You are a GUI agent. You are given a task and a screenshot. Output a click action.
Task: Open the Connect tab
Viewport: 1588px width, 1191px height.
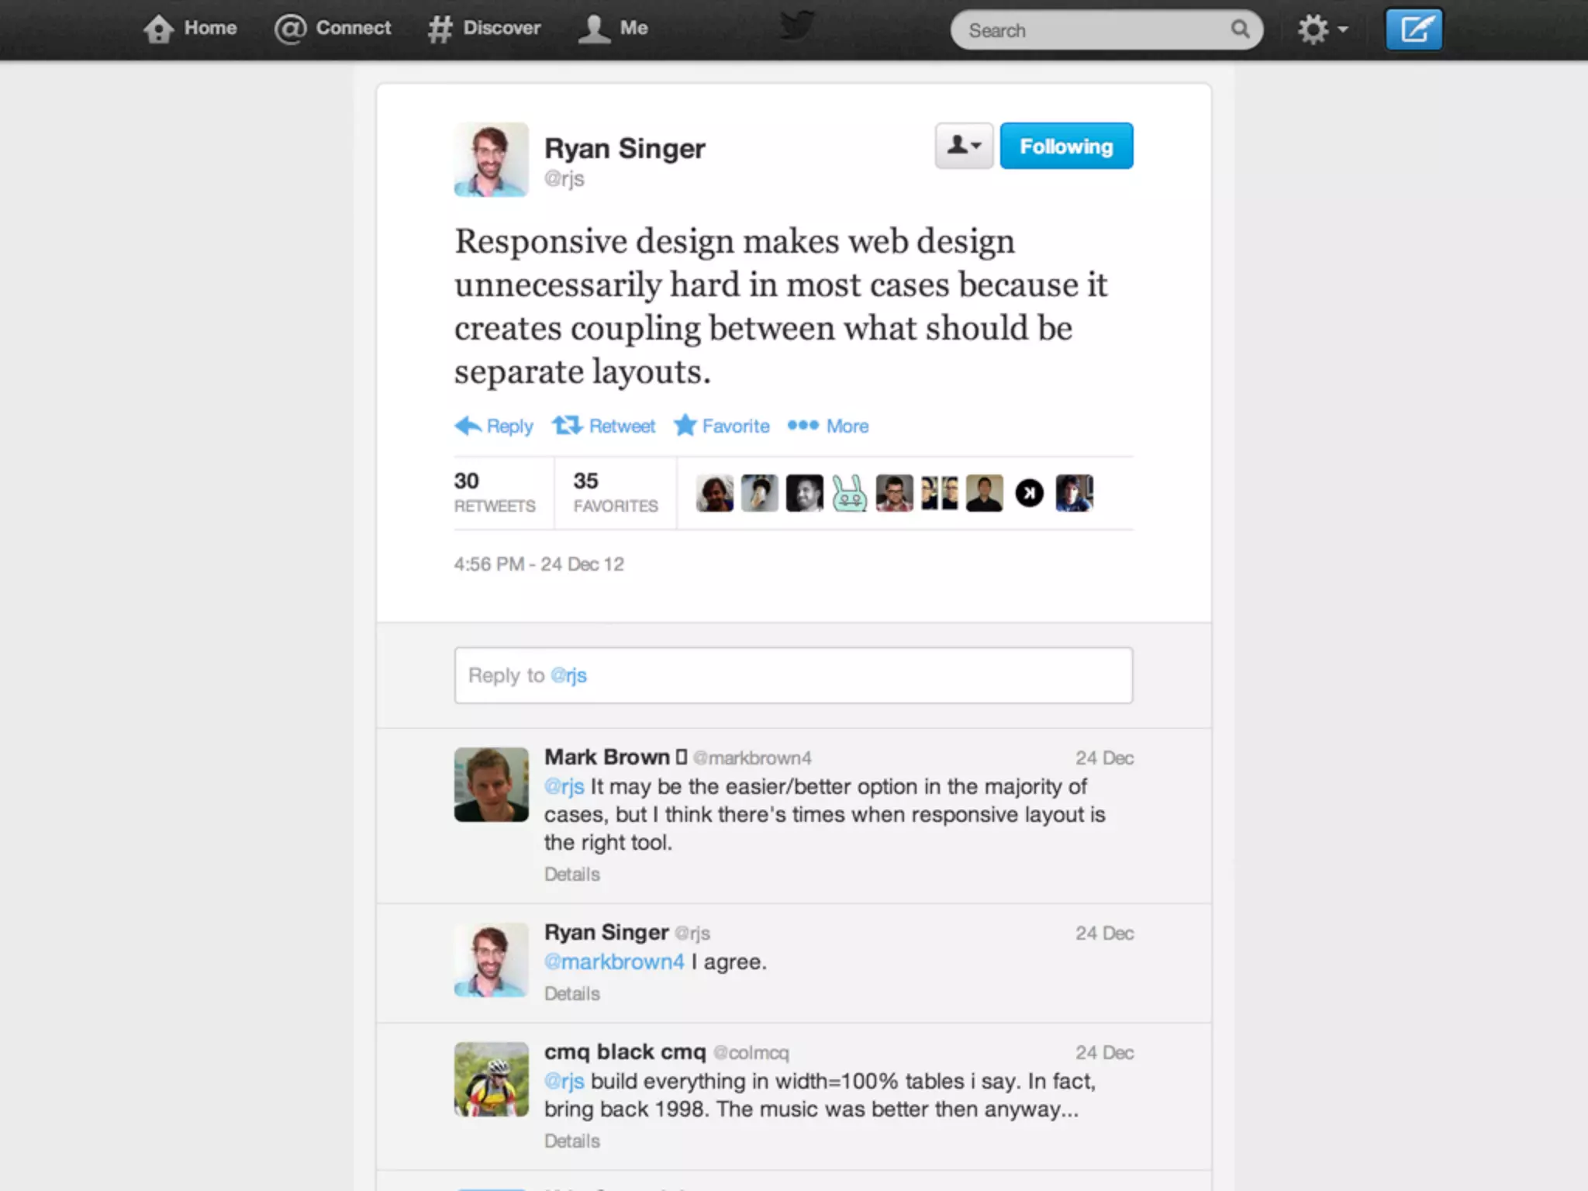tap(333, 29)
